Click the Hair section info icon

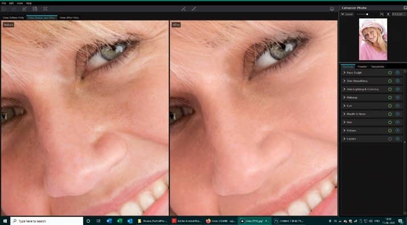397,122
